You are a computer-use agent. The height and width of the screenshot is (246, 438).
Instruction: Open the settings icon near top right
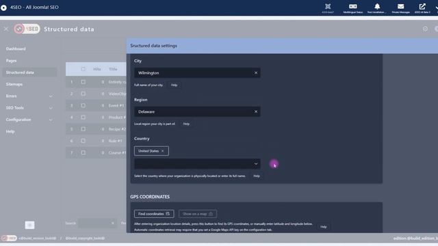425,29
